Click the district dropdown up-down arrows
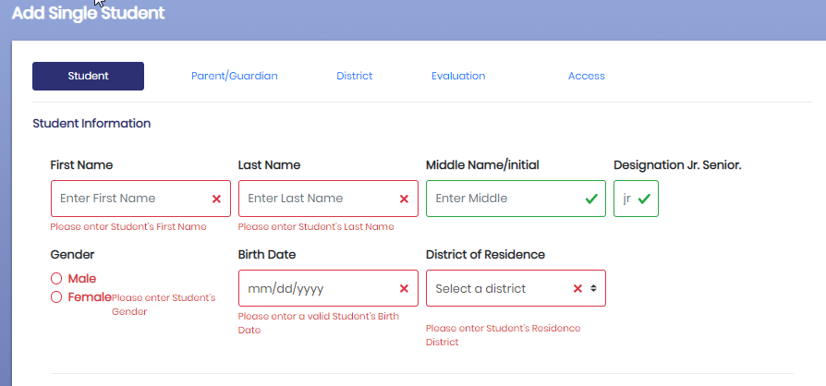Image resolution: width=826 pixels, height=386 pixels. point(593,288)
